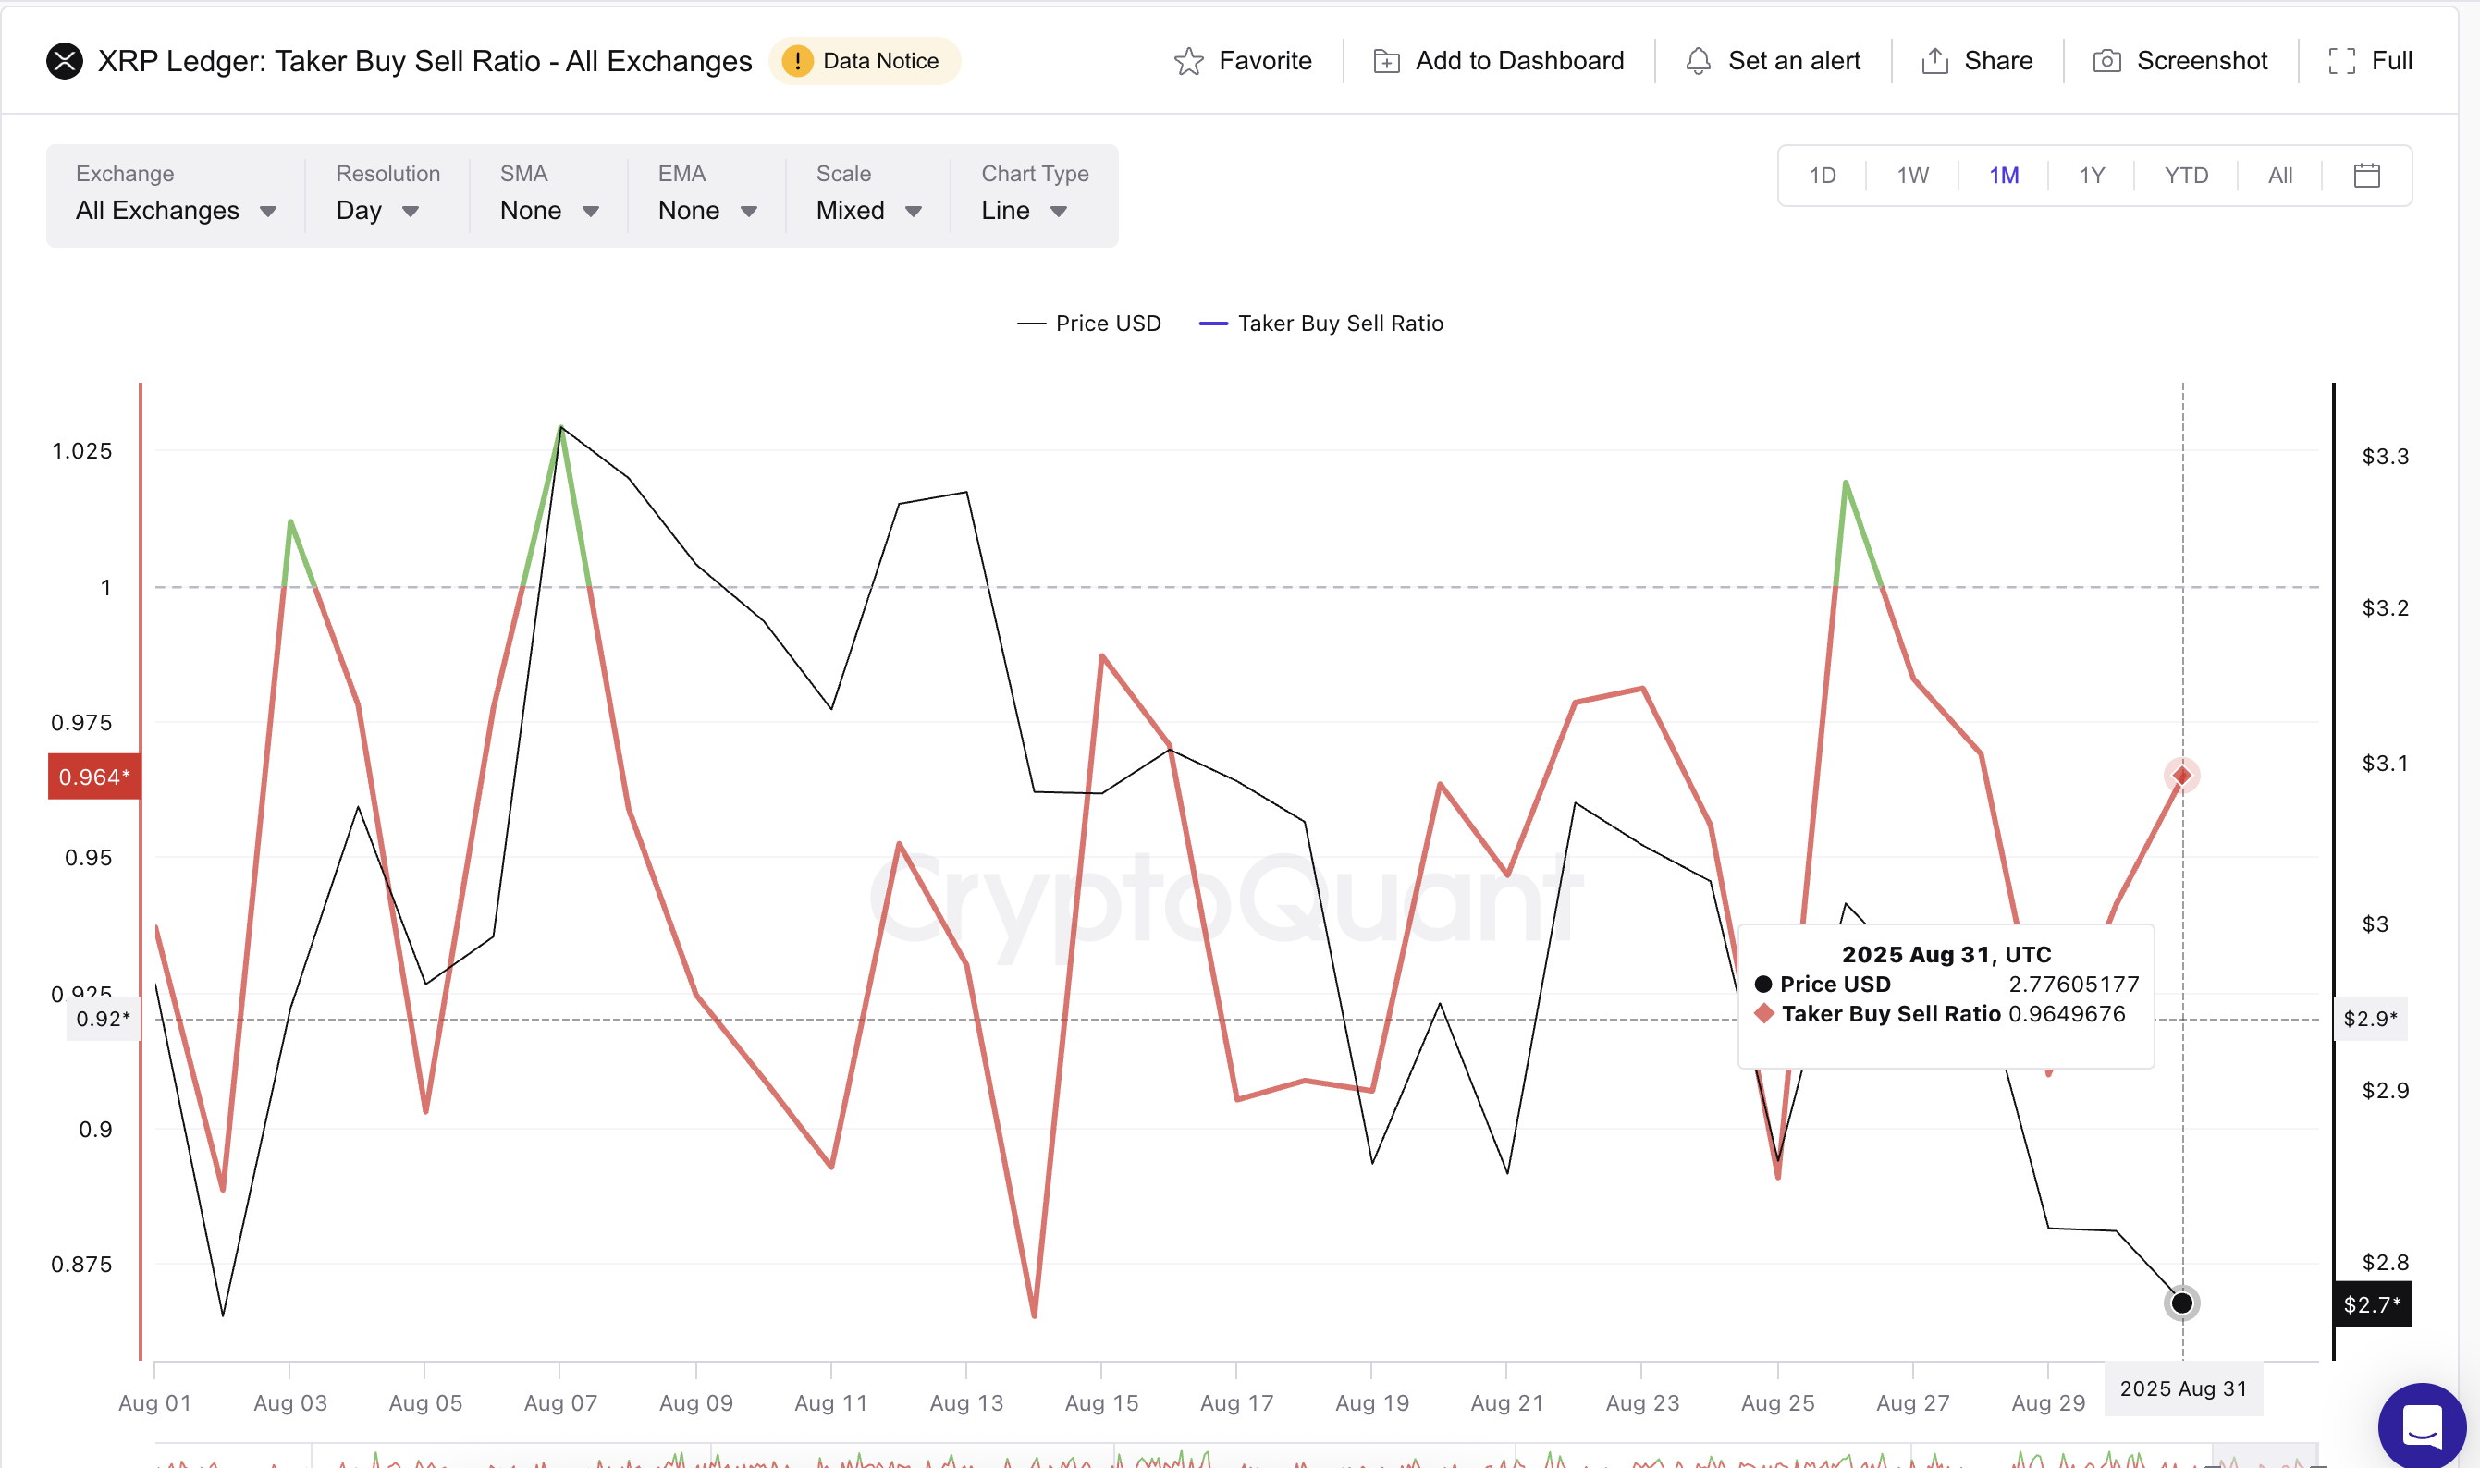Select the YTD time range tab
Screen dimensions: 2480x1468
click(2187, 175)
